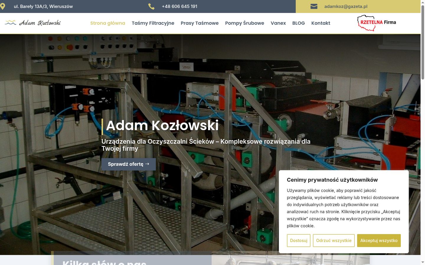Click the phone handset icon
Viewport: 425px width, 265px height.
pos(151,6)
